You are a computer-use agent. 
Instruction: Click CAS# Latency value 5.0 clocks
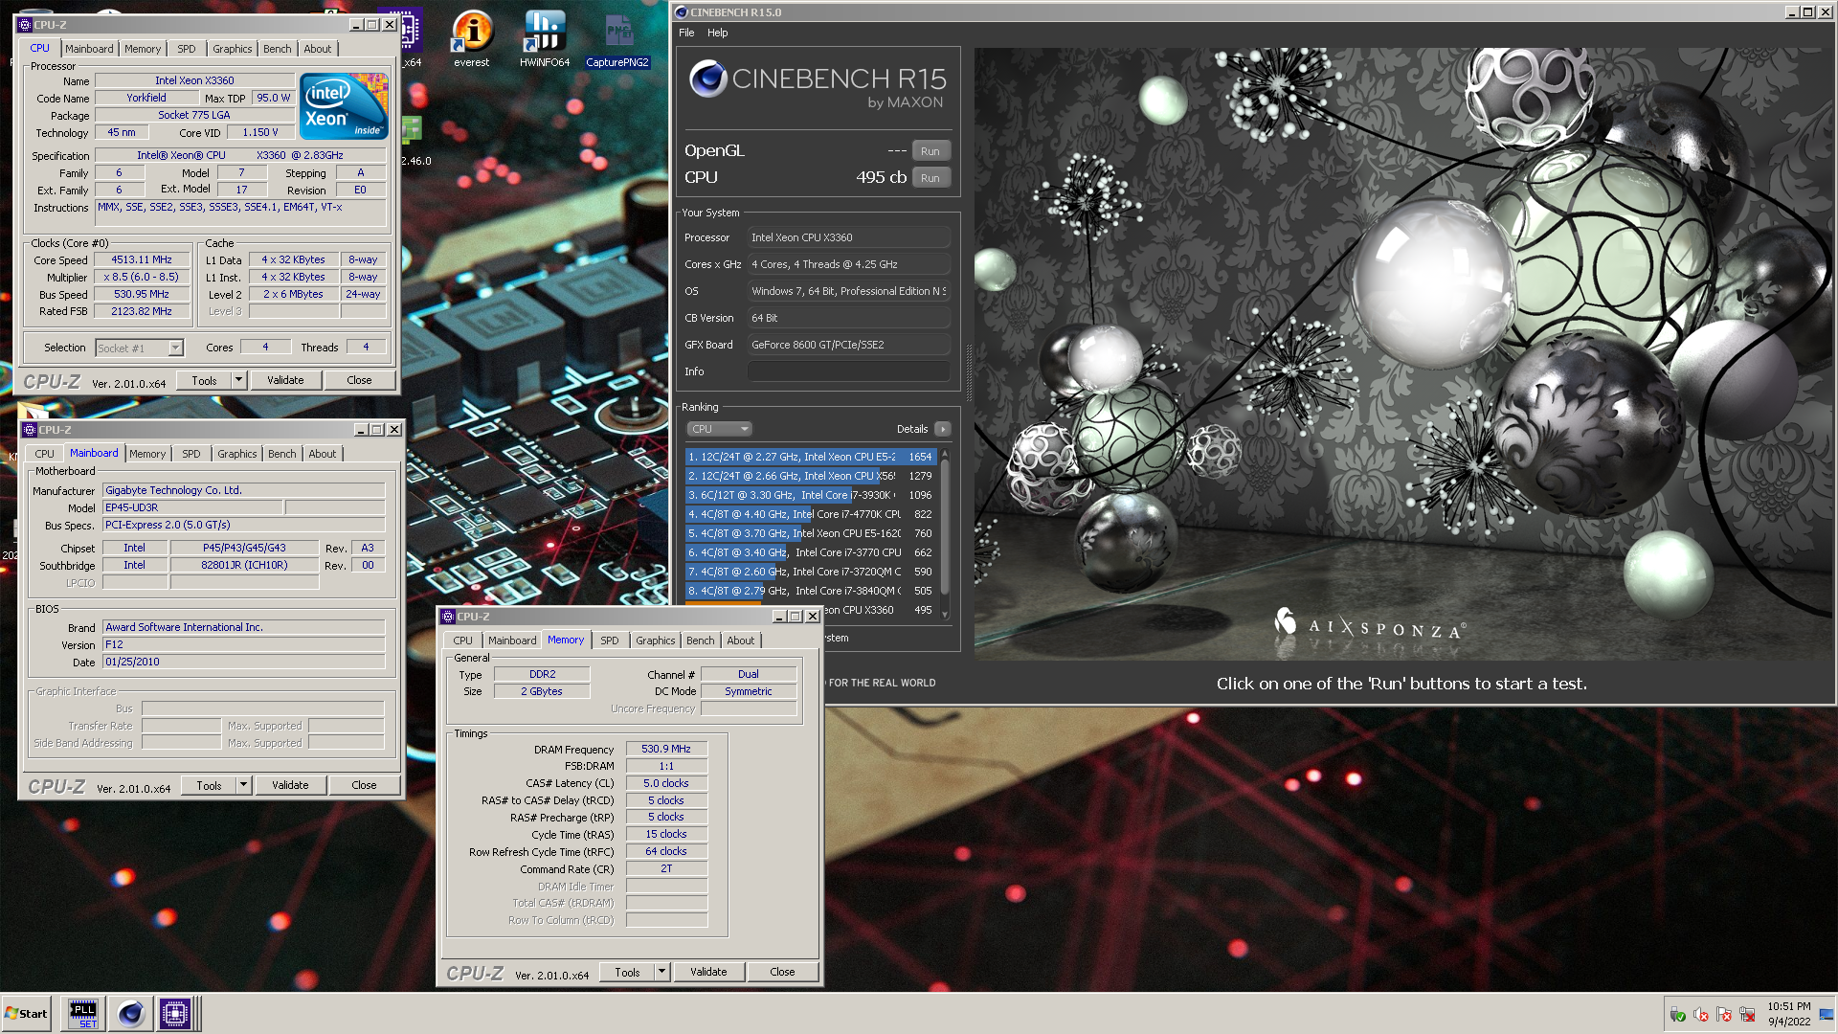tap(666, 783)
